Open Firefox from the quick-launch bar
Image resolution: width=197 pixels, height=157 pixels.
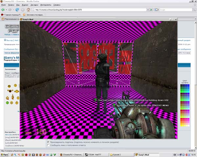tap(37, 155)
